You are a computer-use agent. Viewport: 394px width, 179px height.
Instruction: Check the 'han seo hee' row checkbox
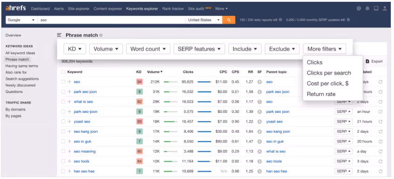tap(63, 171)
